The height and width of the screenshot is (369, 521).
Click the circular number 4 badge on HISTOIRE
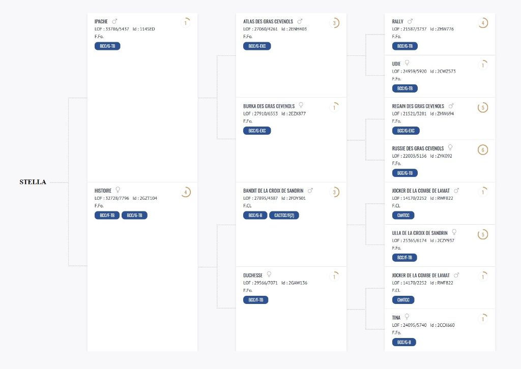tap(186, 192)
